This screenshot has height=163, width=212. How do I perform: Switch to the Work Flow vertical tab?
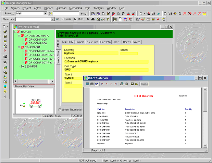click(x=58, y=57)
